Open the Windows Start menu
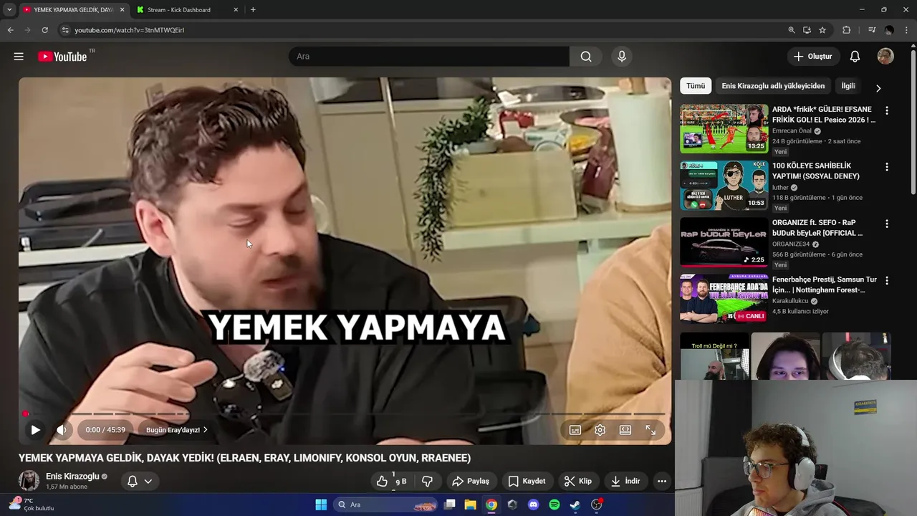Viewport: 917px width, 516px height. [321, 505]
